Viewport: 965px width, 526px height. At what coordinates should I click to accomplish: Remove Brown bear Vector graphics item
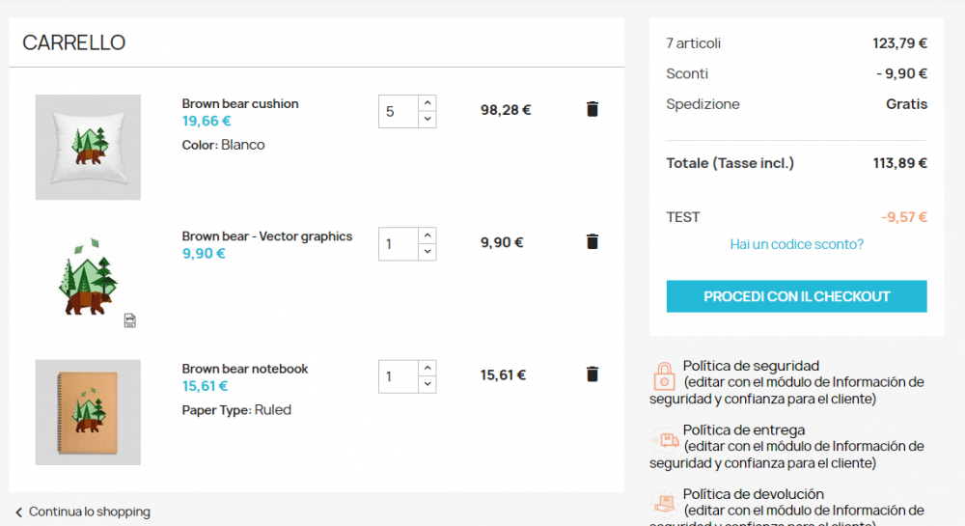[x=593, y=241]
